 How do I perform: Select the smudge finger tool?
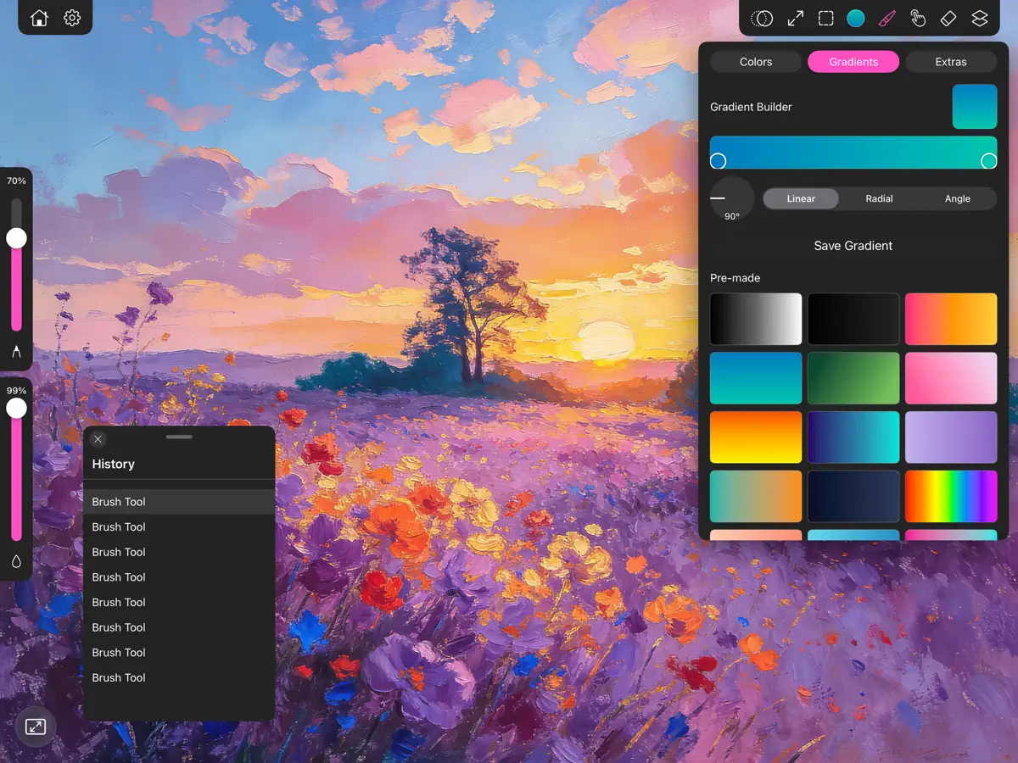(918, 18)
